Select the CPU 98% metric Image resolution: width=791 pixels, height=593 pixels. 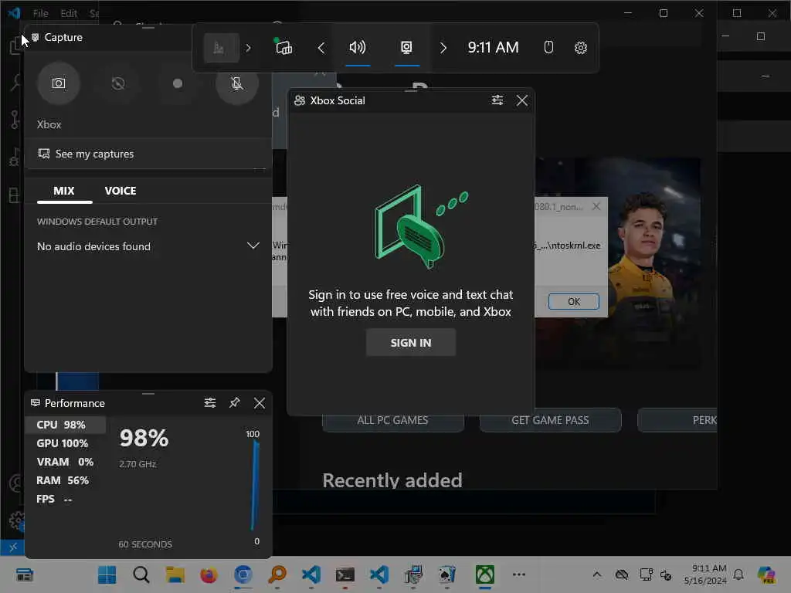click(x=66, y=425)
